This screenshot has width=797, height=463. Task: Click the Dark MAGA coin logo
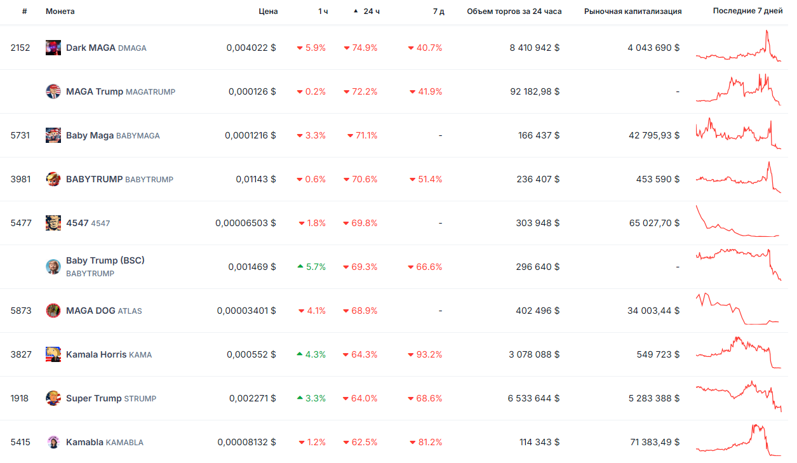(x=53, y=48)
